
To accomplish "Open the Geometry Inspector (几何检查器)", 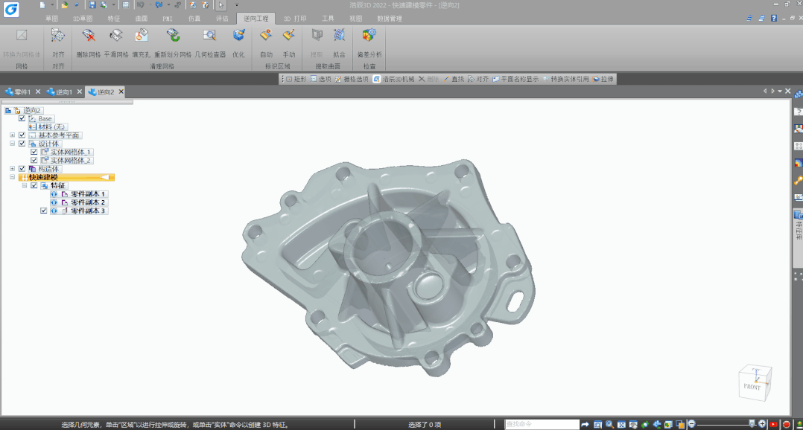I will pos(210,42).
